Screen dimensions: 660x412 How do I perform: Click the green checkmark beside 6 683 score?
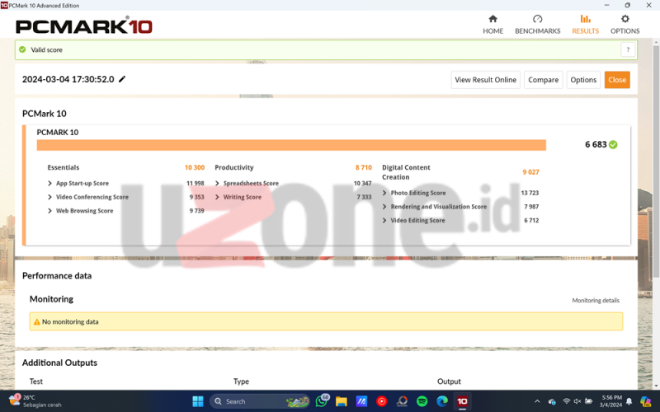pos(613,145)
